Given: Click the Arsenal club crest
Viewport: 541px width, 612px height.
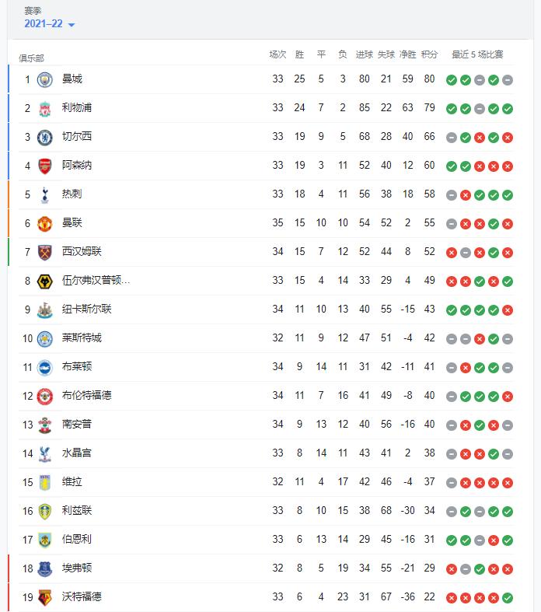Looking at the screenshot, I should (45, 166).
